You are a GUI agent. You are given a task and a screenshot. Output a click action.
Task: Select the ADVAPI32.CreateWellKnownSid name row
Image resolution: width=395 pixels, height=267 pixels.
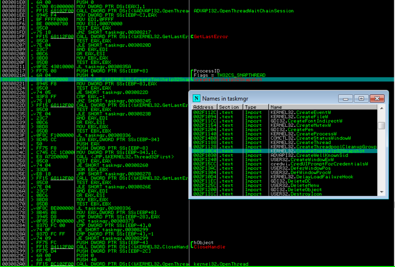point(284,155)
